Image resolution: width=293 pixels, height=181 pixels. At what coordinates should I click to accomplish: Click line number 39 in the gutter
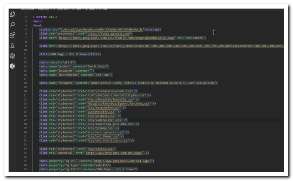tap(25, 169)
